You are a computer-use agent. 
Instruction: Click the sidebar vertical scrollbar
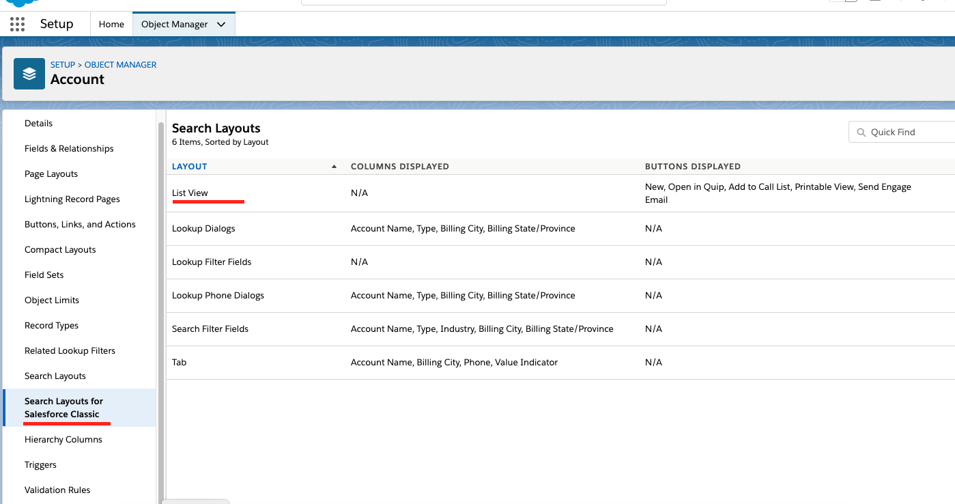[161, 307]
